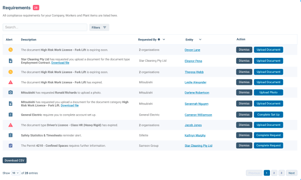This screenshot has height=180, width=301.
Task: Dismiss the Theresa Webb requirement
Action: click(244, 72)
